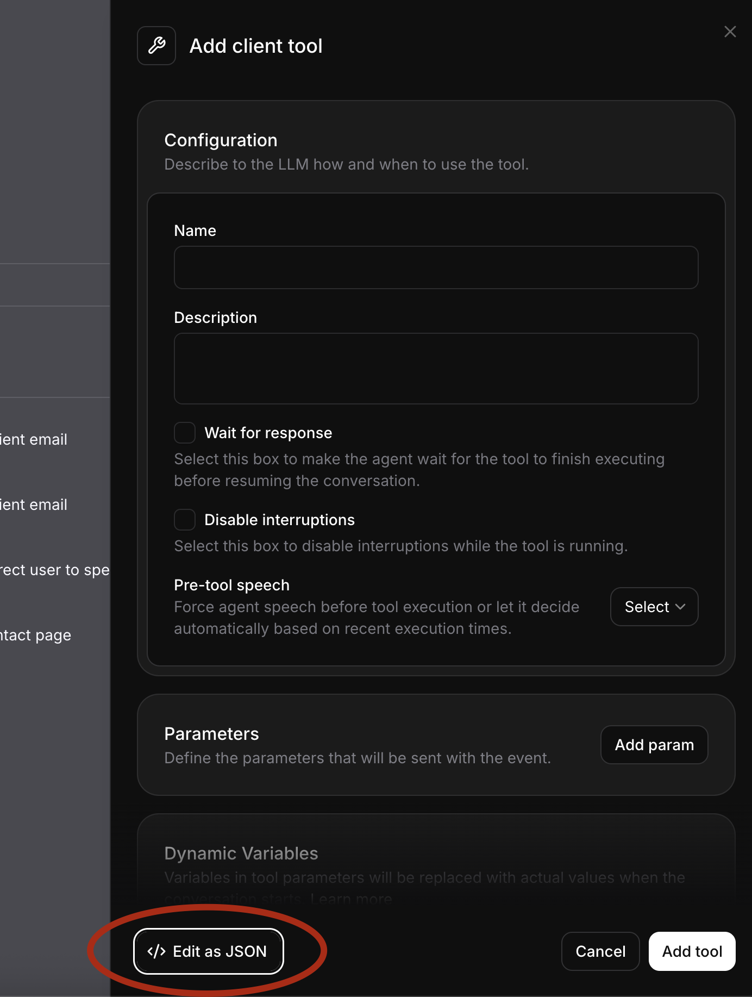Open the Learn more link under Dynamic Variables
Viewport: 752px width, 997px height.
(352, 899)
